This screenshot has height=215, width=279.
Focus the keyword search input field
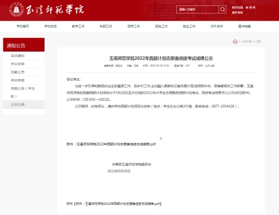(x=197, y=10)
